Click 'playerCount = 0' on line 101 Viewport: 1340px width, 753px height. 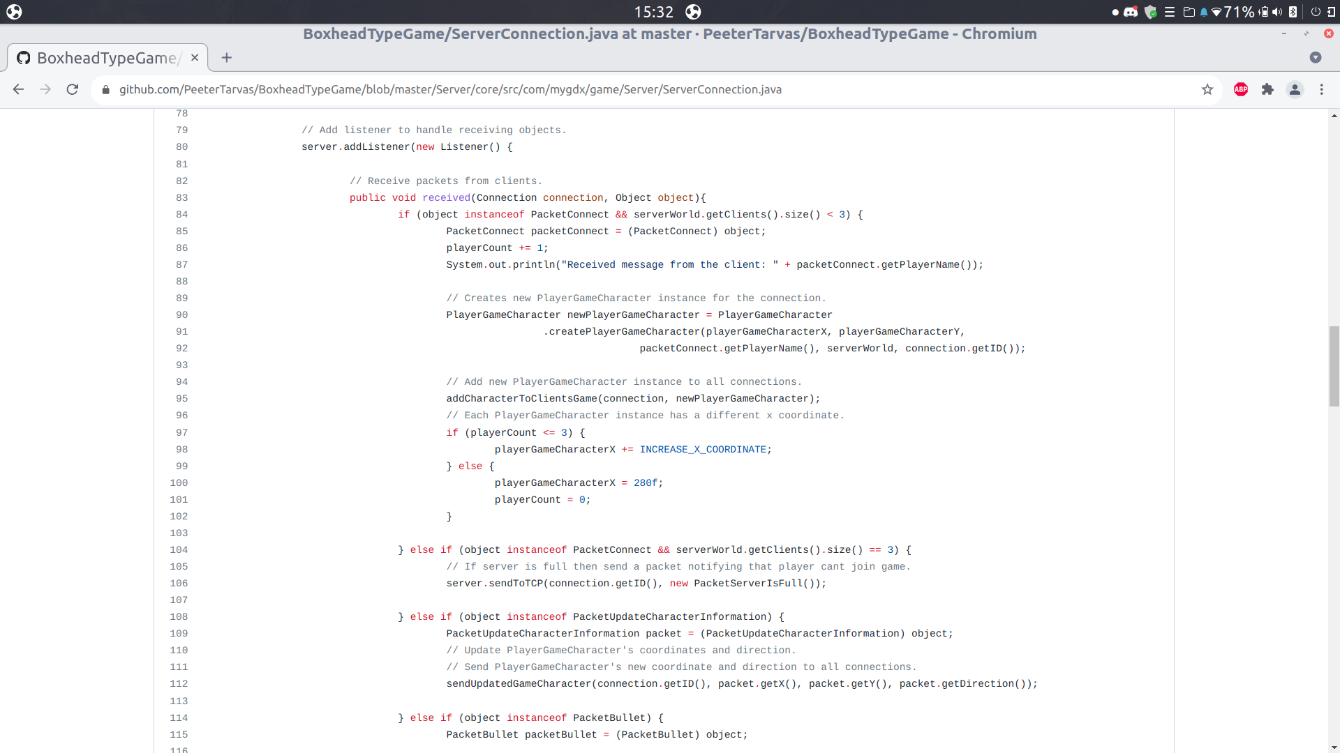[539, 500]
